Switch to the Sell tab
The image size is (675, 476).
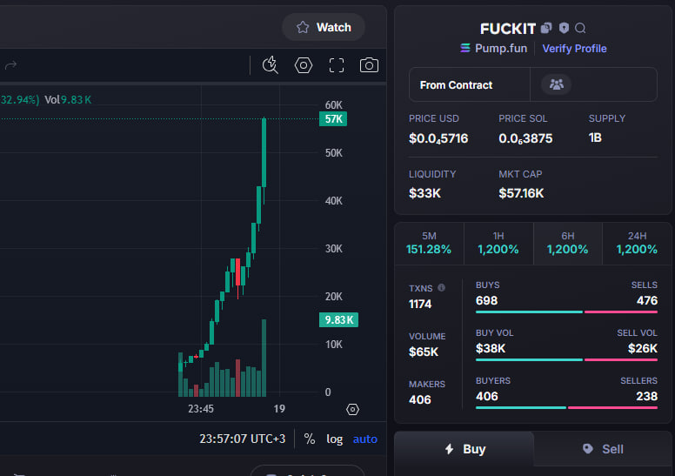(x=603, y=449)
